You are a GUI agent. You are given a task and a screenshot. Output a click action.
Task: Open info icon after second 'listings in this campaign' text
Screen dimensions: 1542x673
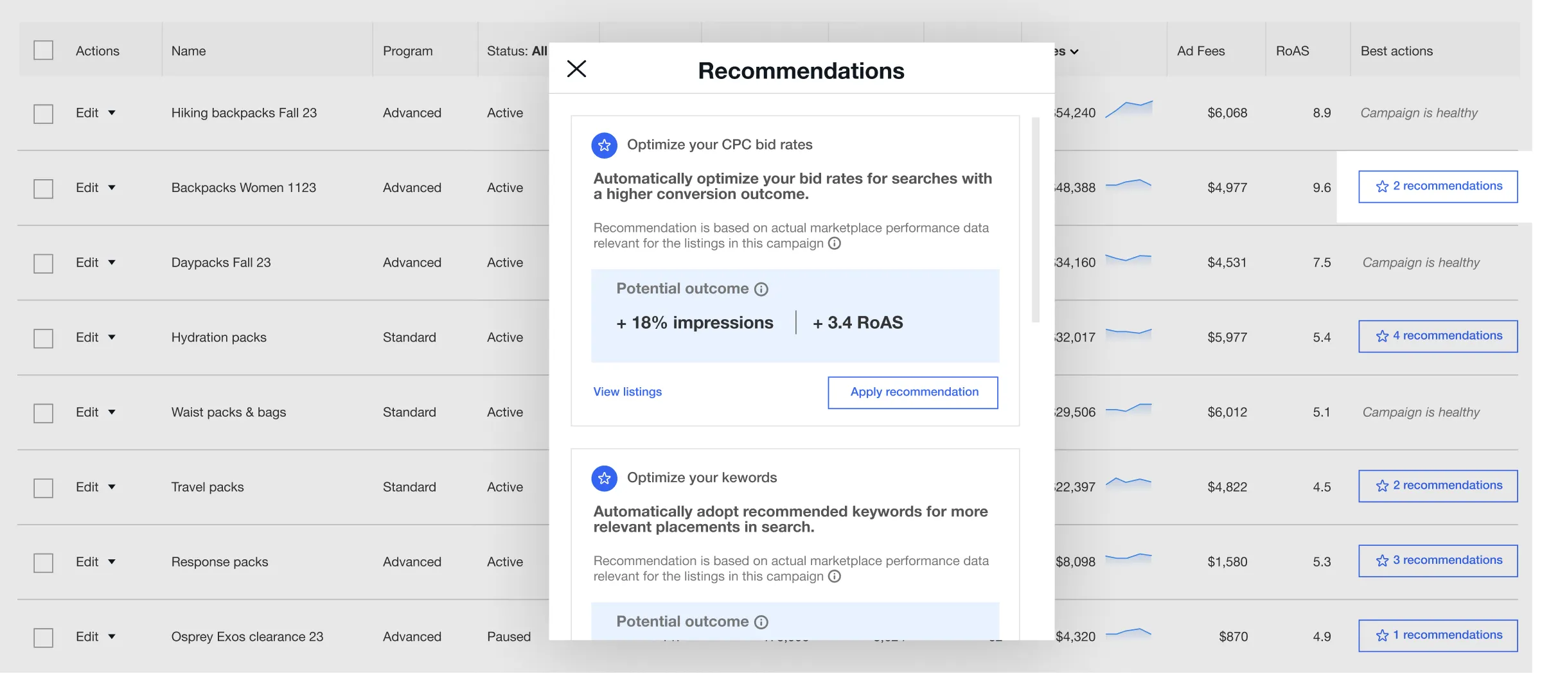point(834,576)
